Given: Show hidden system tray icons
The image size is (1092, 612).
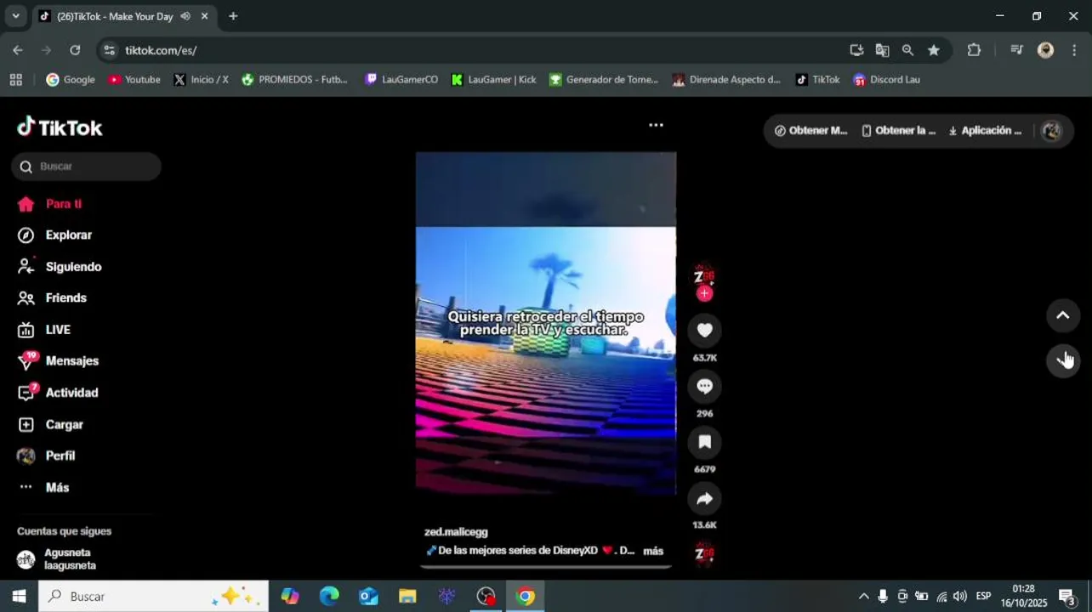Looking at the screenshot, I should tap(863, 596).
